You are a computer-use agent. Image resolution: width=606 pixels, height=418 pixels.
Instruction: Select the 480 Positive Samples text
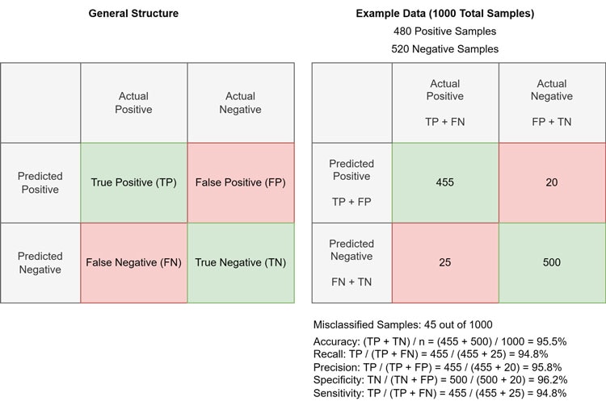tap(445, 31)
